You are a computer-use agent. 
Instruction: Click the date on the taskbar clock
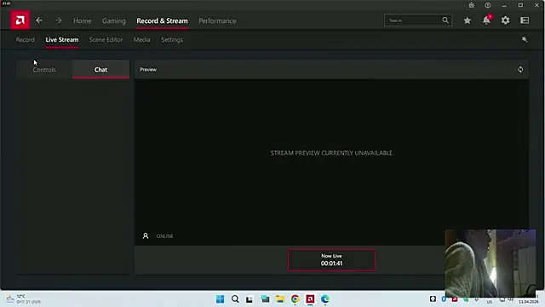coord(528,301)
